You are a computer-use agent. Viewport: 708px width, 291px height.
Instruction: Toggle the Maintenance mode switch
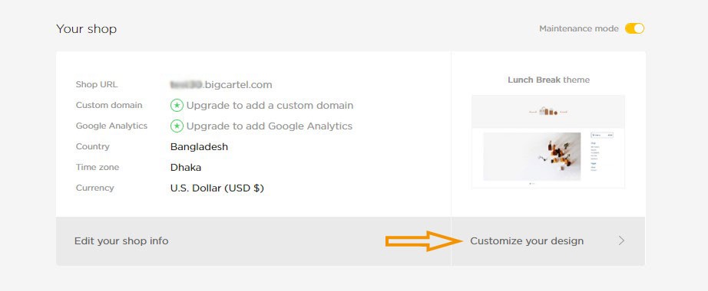[634, 28]
